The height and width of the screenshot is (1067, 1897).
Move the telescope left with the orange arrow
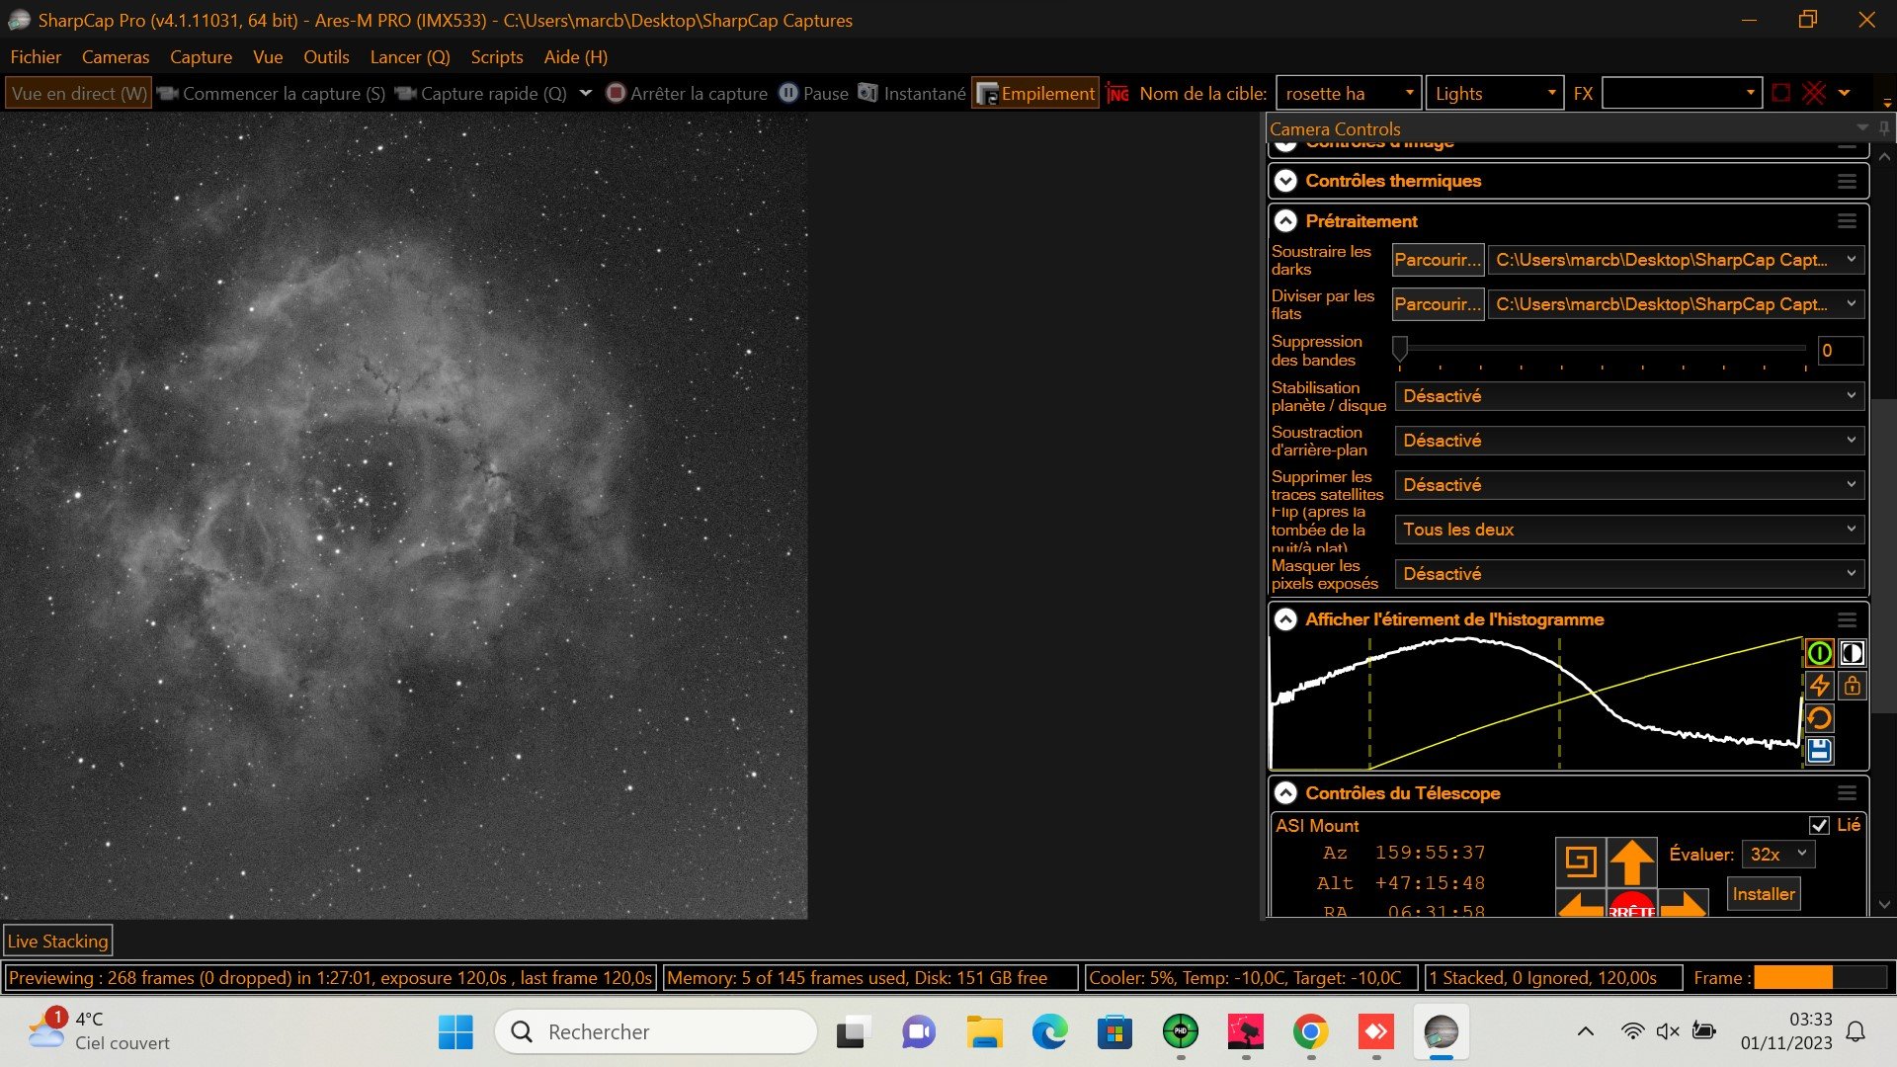point(1580,905)
